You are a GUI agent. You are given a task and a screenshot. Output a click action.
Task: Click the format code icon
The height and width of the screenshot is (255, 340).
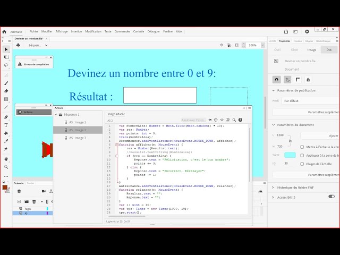(228, 120)
